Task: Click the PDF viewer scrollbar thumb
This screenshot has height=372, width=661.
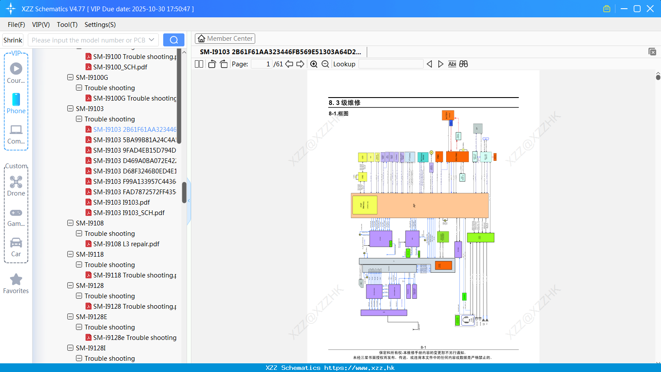Action: (658, 77)
